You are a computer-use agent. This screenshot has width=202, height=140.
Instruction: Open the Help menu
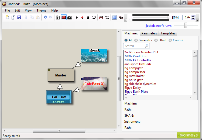tap(54, 11)
